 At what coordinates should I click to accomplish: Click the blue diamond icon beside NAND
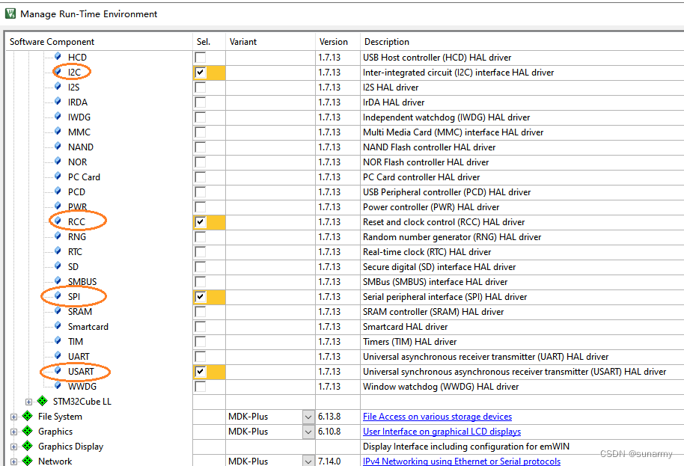point(58,146)
